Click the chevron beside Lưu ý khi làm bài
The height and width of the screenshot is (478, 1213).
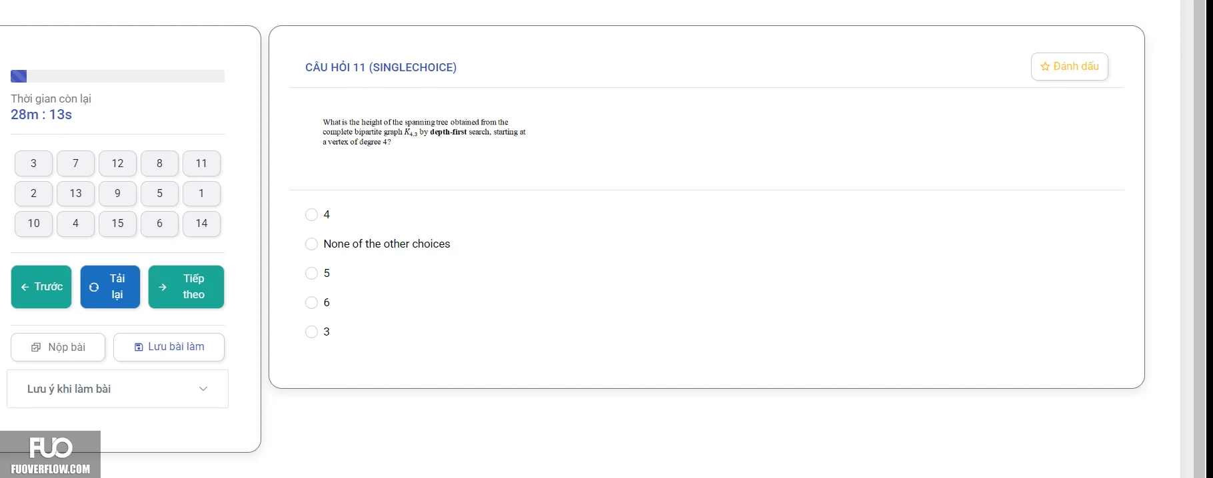click(203, 389)
